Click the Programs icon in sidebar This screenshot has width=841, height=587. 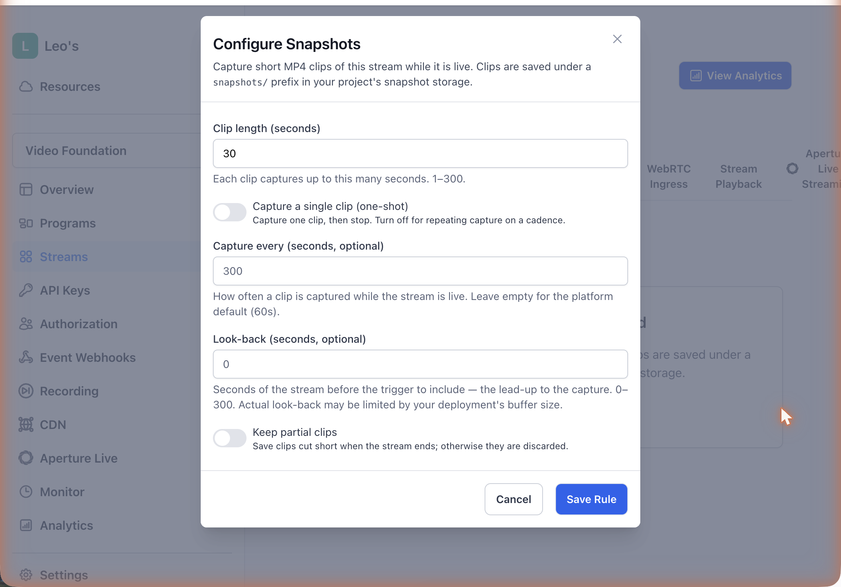(26, 223)
